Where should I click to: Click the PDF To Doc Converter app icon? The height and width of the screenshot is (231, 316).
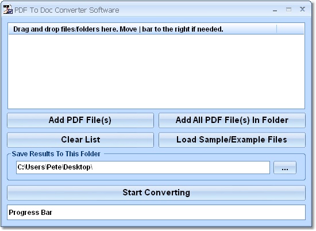point(8,9)
